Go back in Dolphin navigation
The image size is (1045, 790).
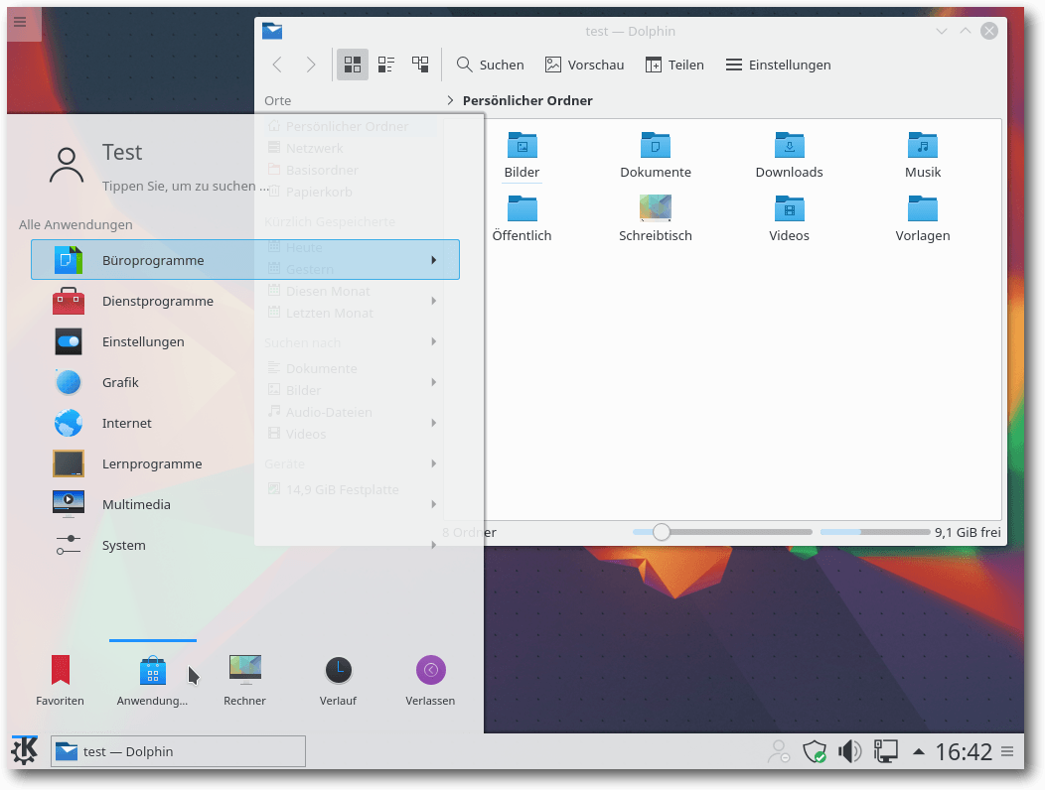click(x=277, y=65)
